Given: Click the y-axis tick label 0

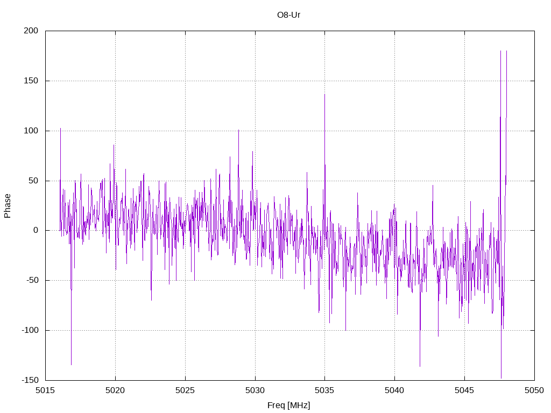Looking at the screenshot, I should click(36, 231).
